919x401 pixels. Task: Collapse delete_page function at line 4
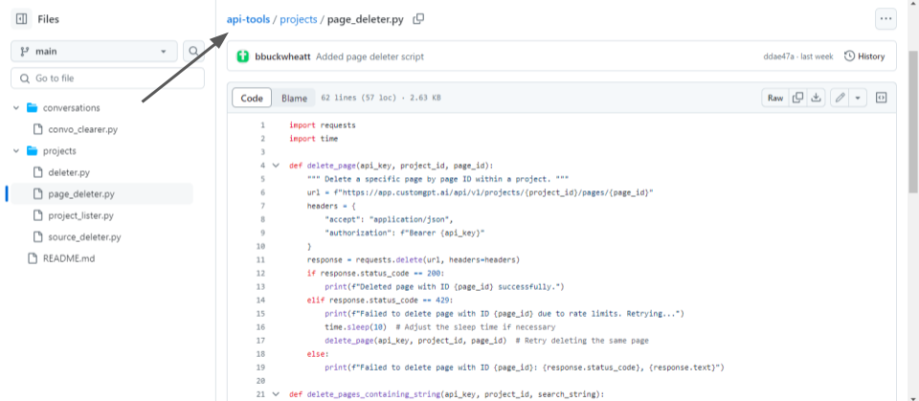pos(276,166)
